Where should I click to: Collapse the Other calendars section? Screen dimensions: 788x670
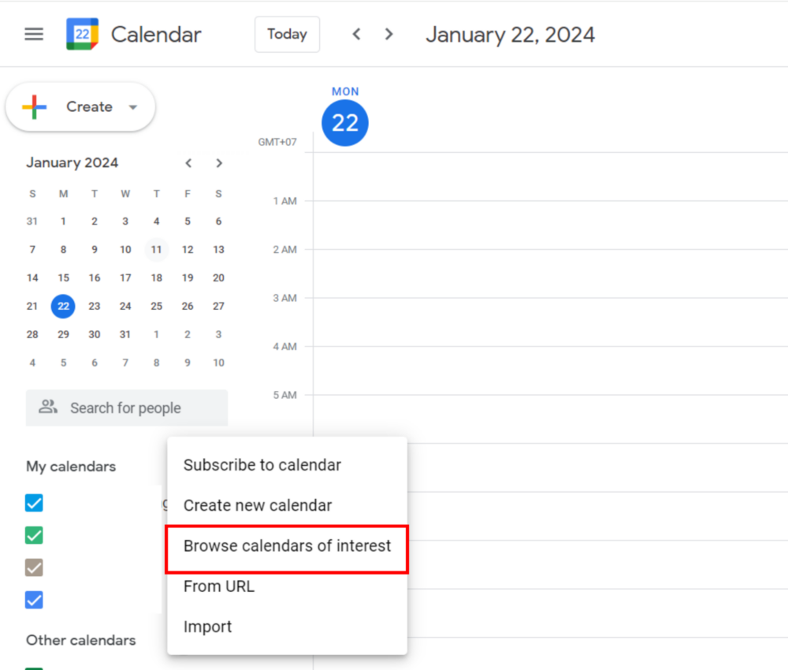[80, 640]
